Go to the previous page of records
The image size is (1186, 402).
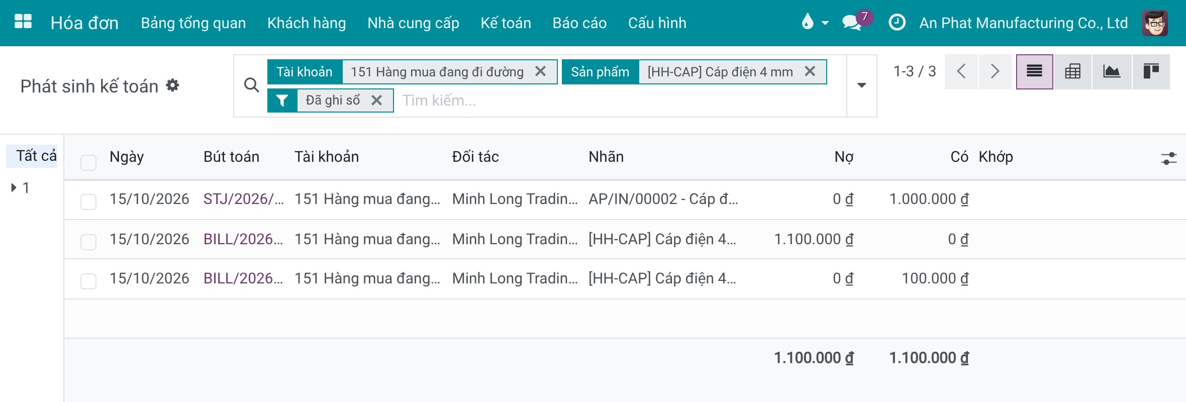(x=961, y=71)
